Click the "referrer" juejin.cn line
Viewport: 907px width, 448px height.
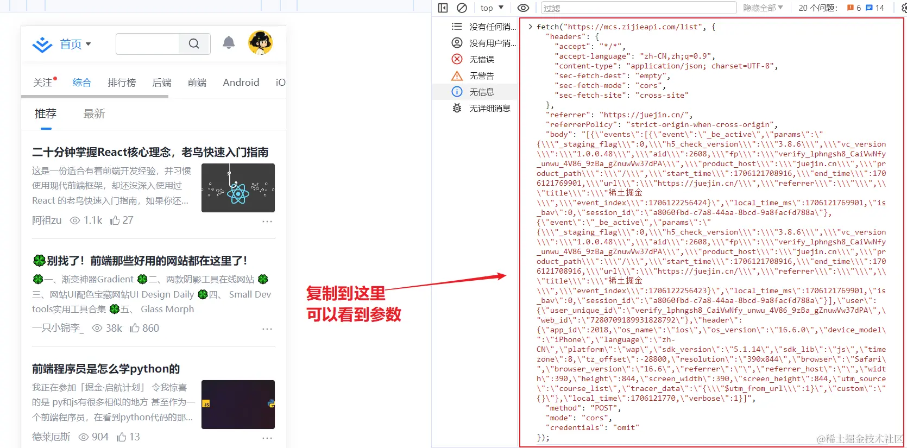[619, 115]
